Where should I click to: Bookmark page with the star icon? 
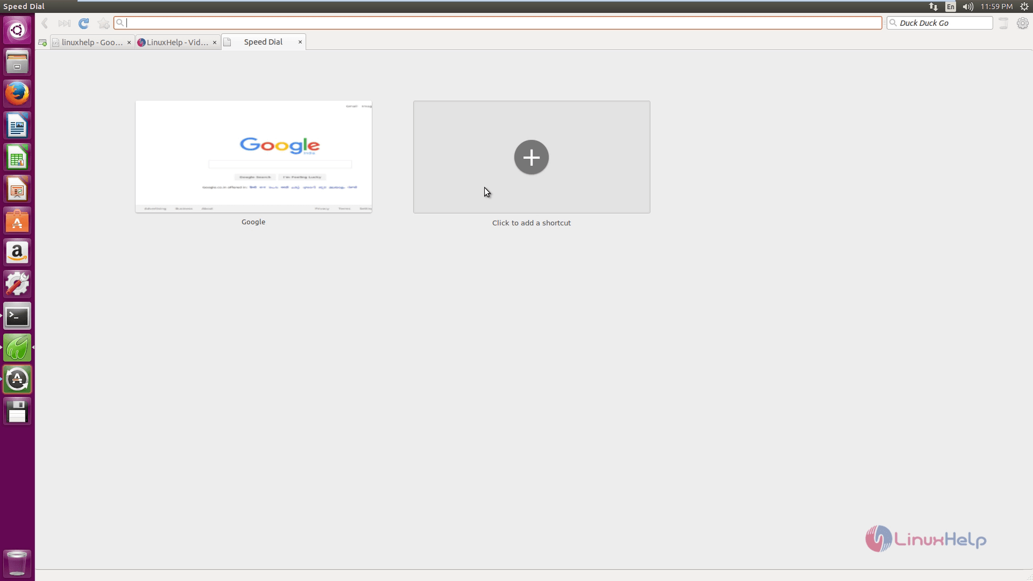pos(104,23)
